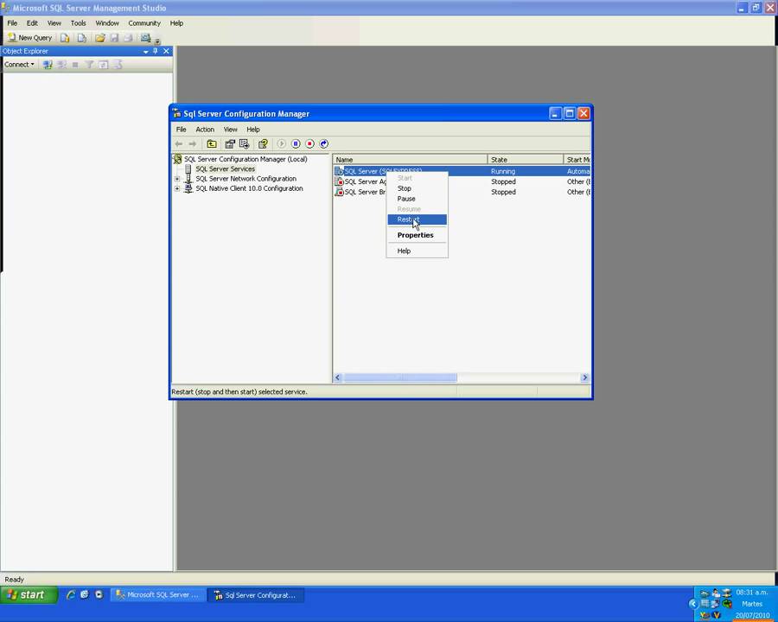Open the Community menu in Management Studio
778x622 pixels.
point(144,23)
